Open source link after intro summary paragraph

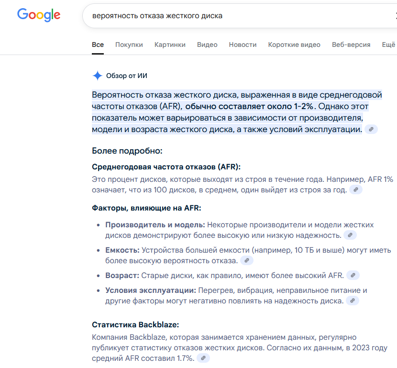[x=371, y=129]
